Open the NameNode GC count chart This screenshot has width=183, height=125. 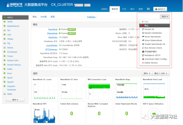tap(45, 89)
